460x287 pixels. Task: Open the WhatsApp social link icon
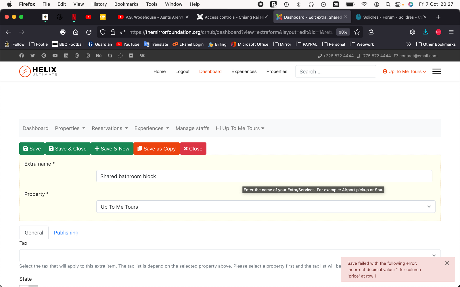[120, 56]
